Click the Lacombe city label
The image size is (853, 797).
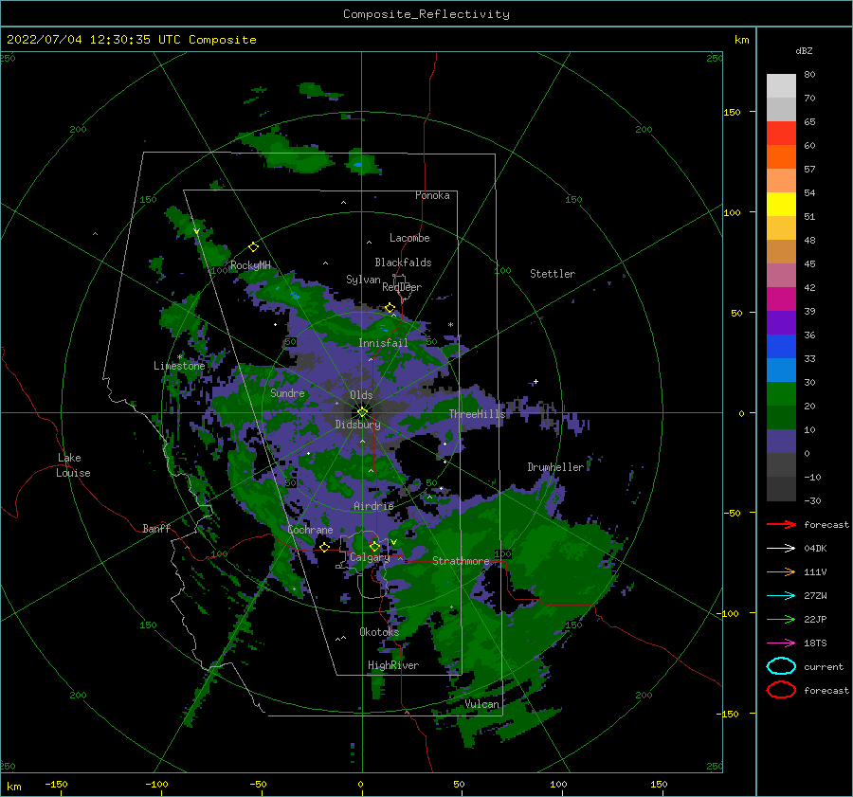point(409,238)
